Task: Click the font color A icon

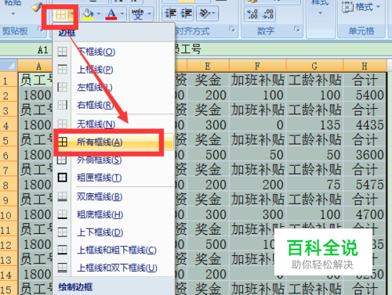Action: [x=111, y=13]
